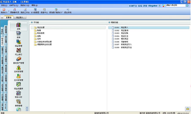
Task: Click the search go button after the mnemonic field
Action: point(187,6)
